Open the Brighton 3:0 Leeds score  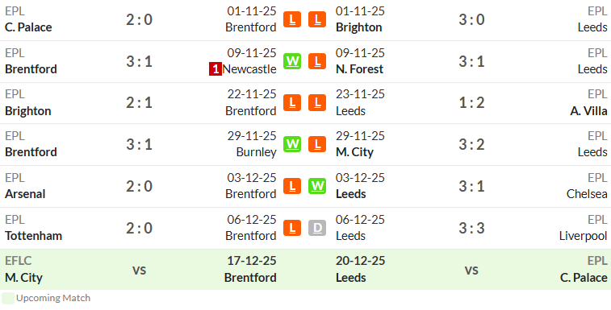(x=471, y=19)
